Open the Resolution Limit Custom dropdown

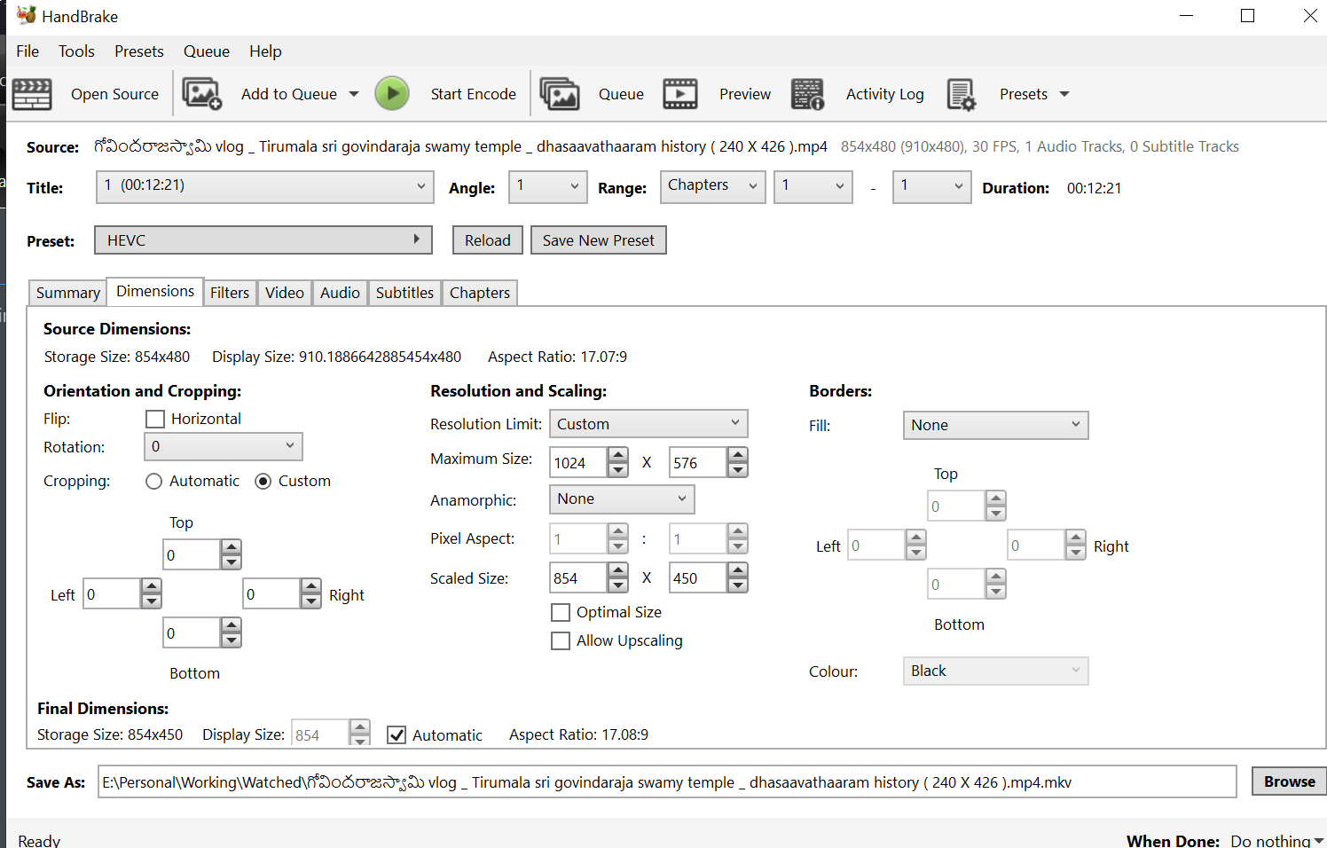point(648,424)
